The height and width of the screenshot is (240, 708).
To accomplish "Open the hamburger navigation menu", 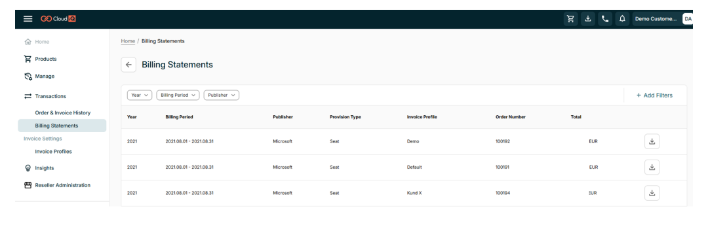I will click(x=28, y=19).
